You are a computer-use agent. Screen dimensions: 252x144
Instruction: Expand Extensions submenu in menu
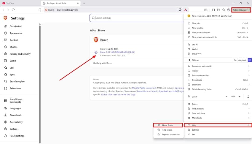pyautogui.click(x=218, y=85)
